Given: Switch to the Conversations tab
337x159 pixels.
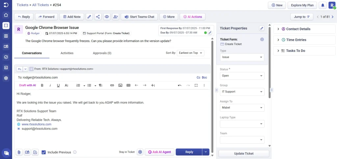Looking at the screenshot, I should [x=32, y=53].
